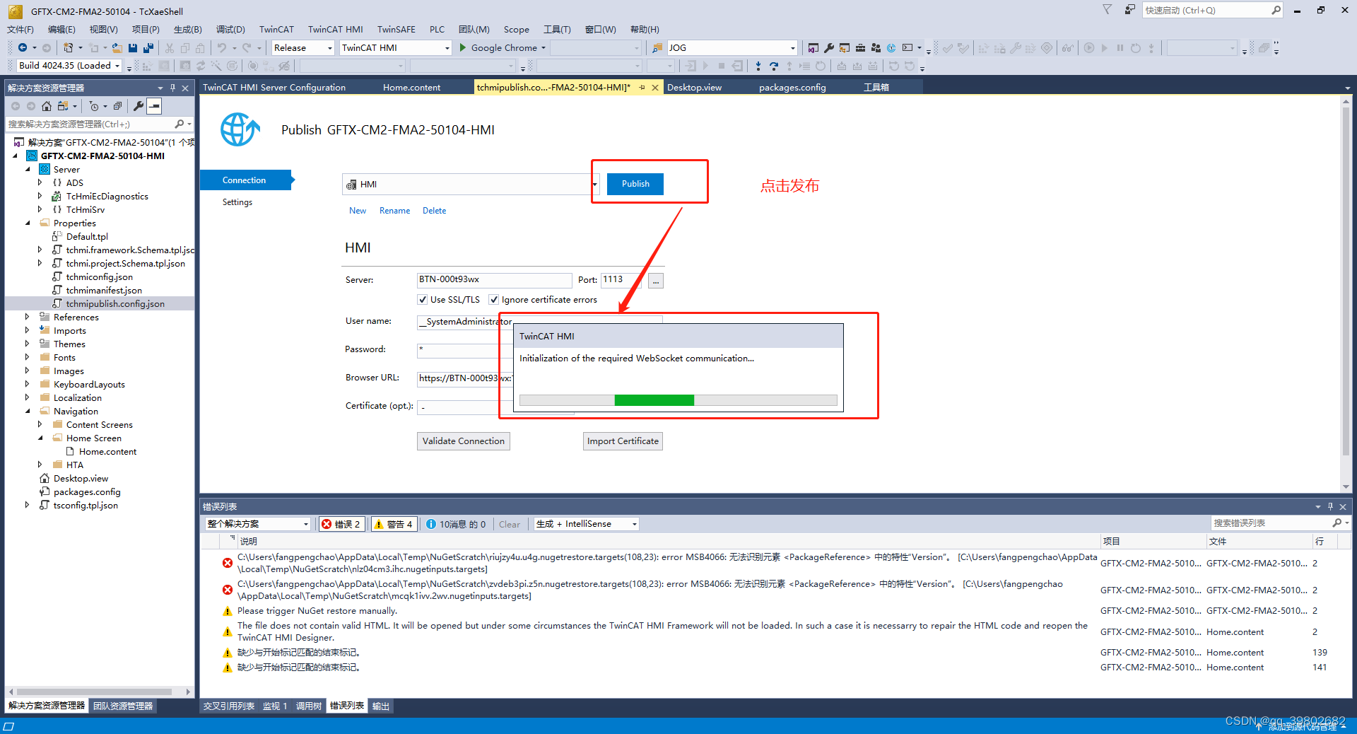Click the green run icon beside Google Chrome
Viewport: 1357px width, 734px height.
[463, 47]
